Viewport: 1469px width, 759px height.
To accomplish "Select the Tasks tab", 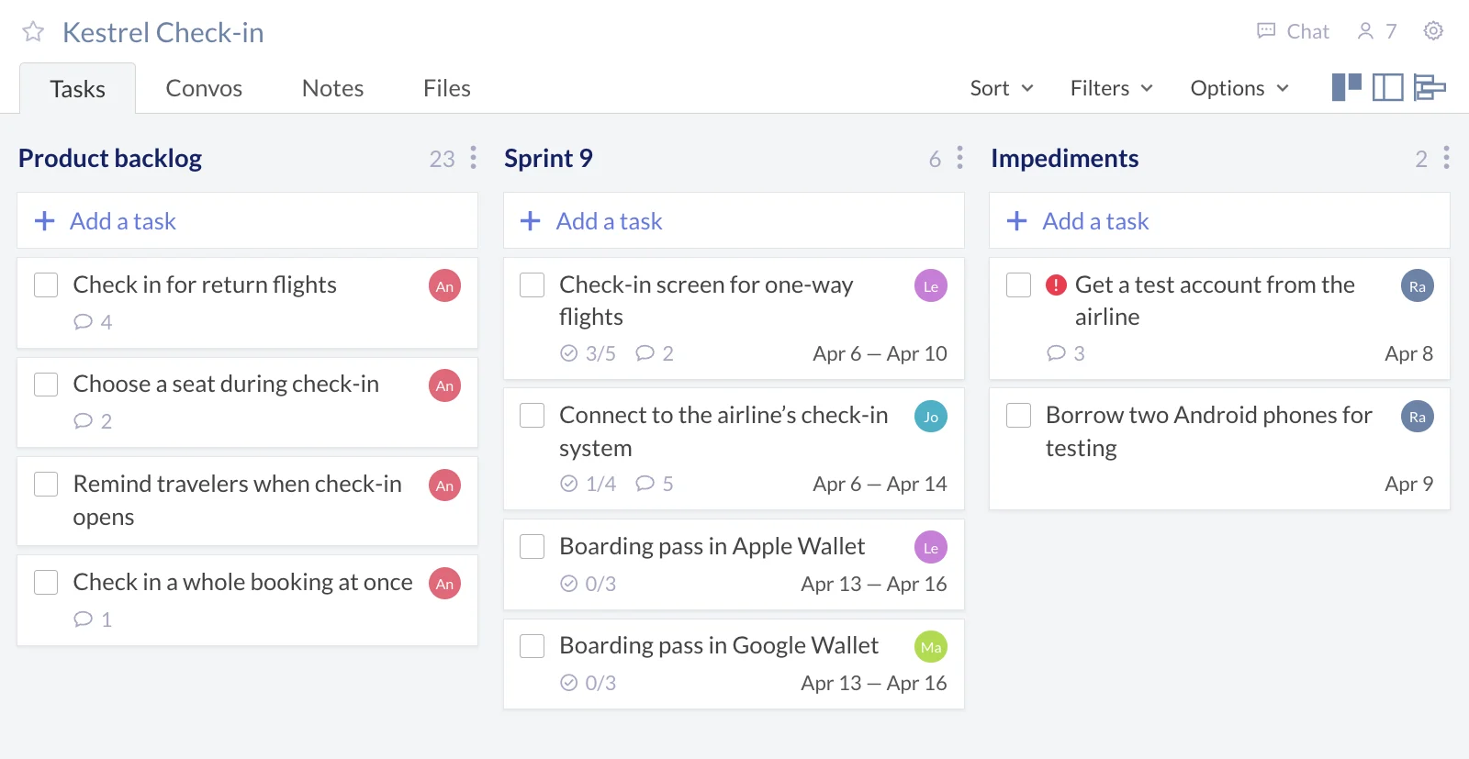I will tap(78, 88).
